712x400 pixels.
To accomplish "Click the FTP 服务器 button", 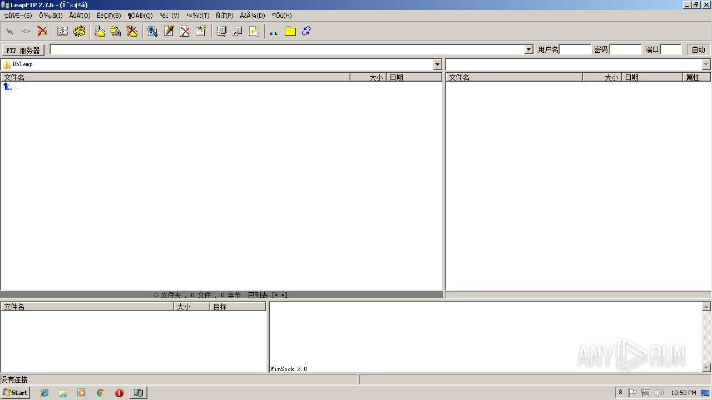I will pyautogui.click(x=23, y=50).
